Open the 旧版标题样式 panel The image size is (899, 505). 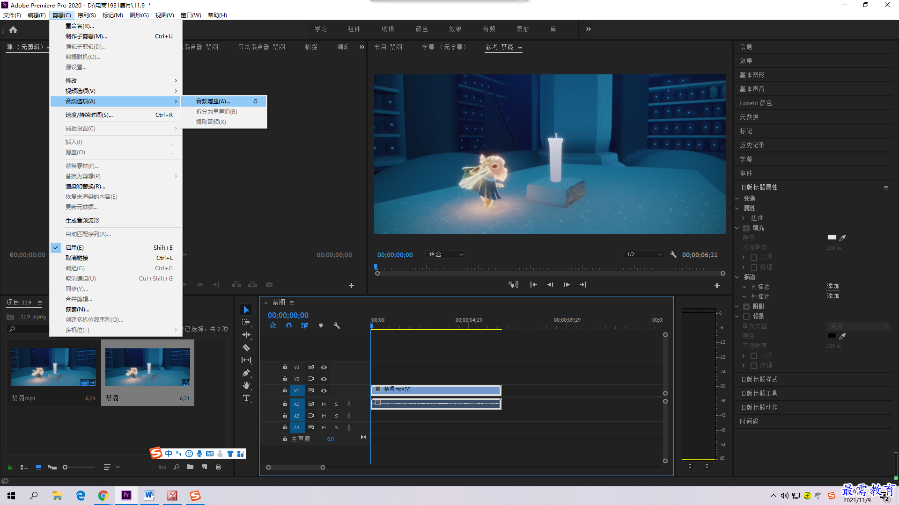point(759,379)
